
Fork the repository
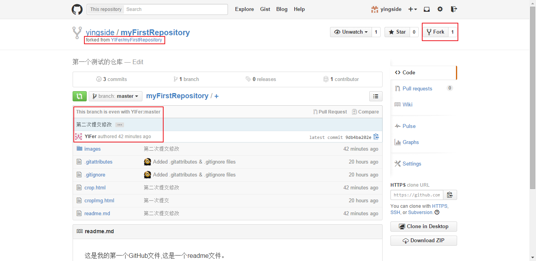coord(436,32)
